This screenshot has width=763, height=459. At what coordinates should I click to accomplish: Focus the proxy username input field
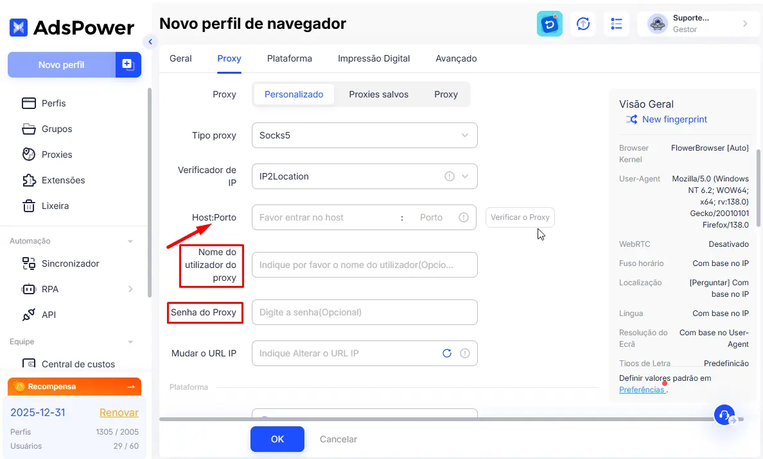point(364,265)
